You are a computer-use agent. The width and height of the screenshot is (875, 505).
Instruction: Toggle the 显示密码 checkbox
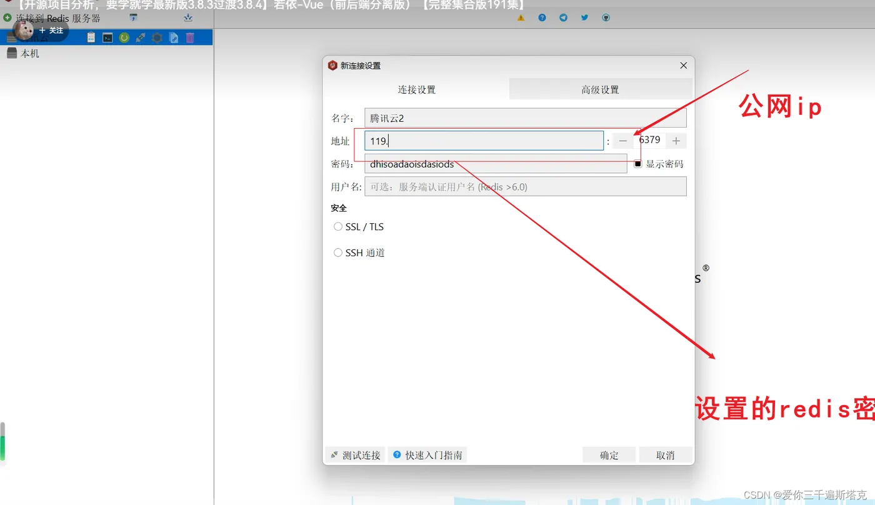[x=638, y=164]
